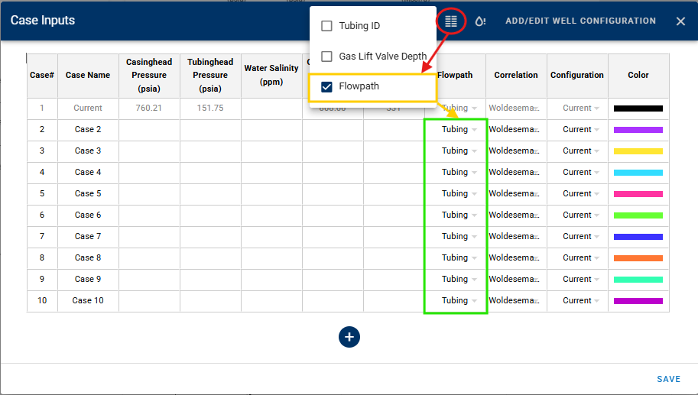Image resolution: width=698 pixels, height=395 pixels.
Task: Enable the Tubing ID column checkbox
Action: (x=326, y=26)
